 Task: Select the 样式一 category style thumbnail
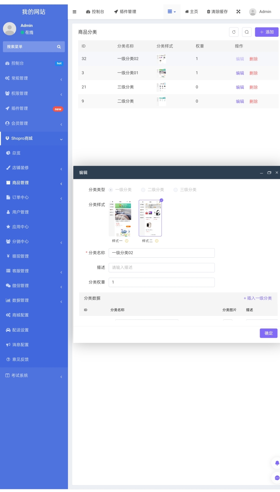tap(120, 218)
